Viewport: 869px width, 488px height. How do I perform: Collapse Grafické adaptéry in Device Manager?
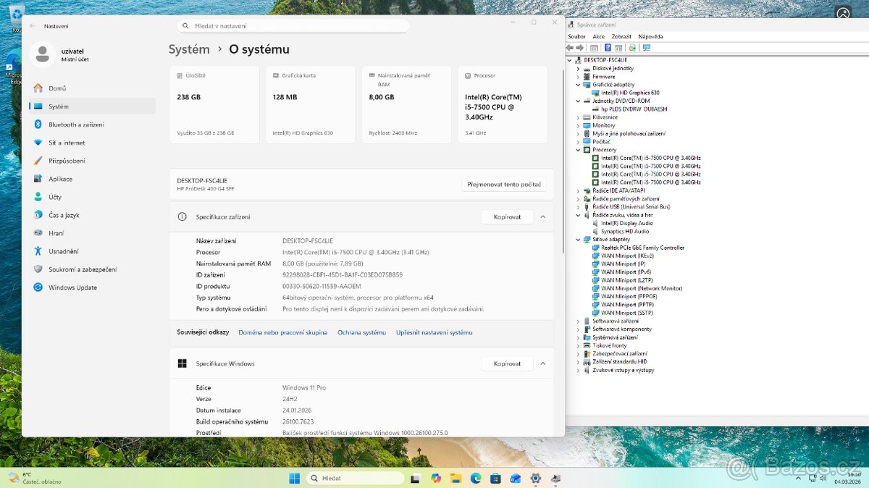578,85
